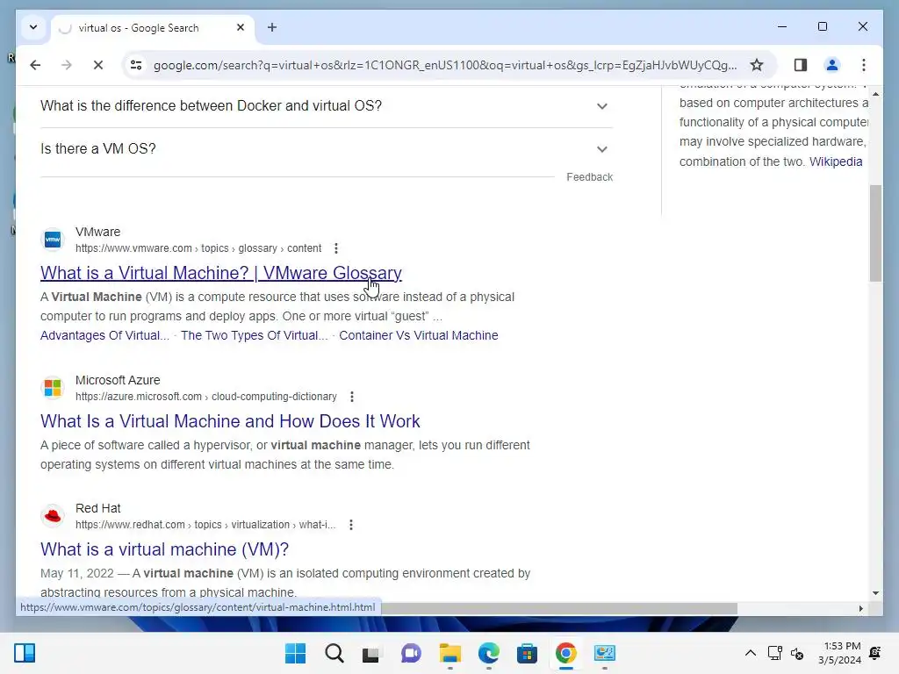The image size is (899, 674).
Task: Click the Feedback link
Action: coord(589,177)
